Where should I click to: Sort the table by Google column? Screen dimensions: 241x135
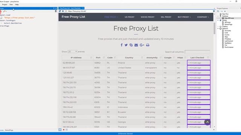169,57
